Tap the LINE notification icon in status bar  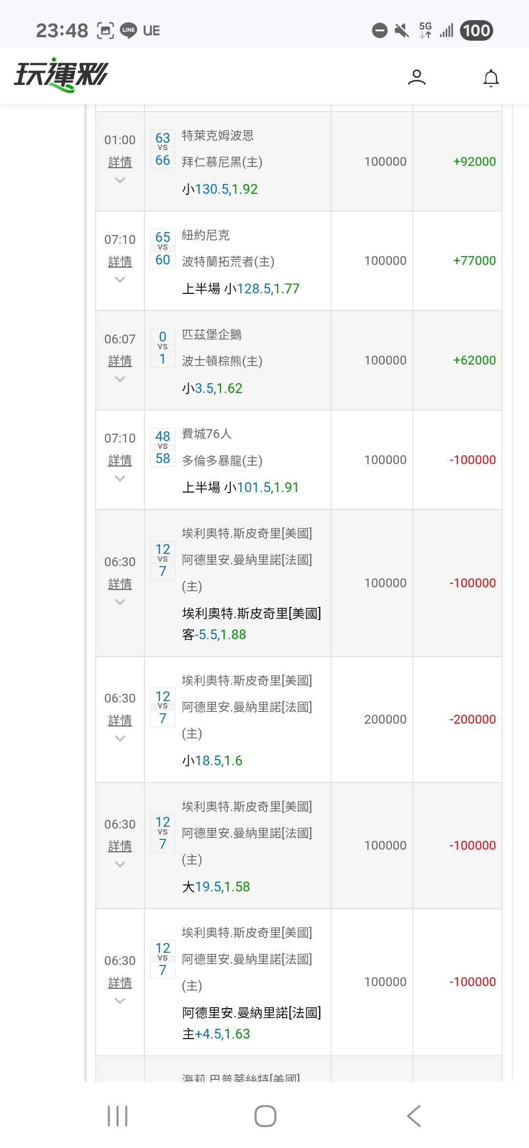(x=128, y=30)
